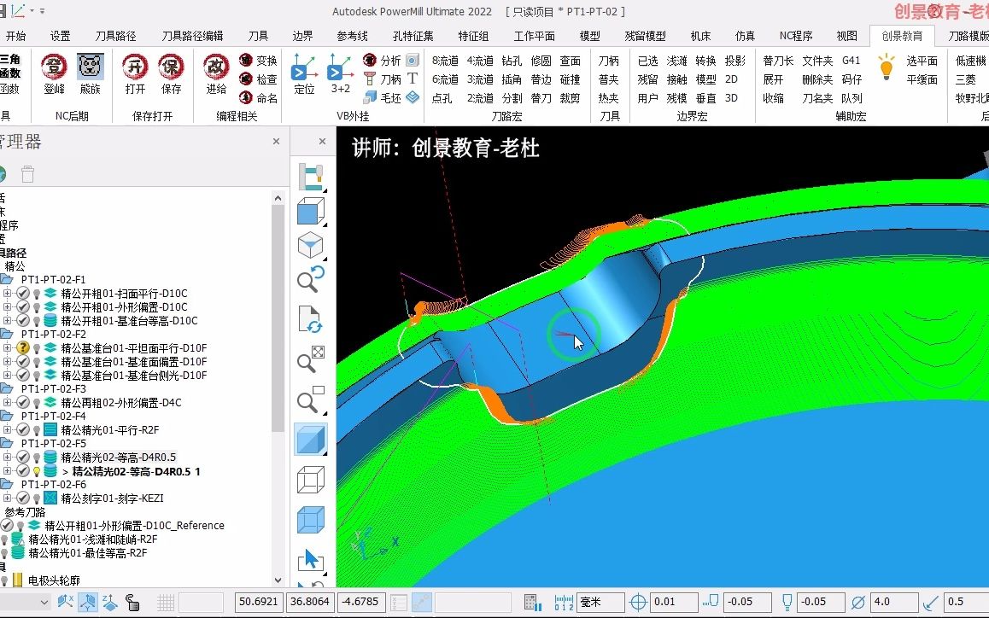The height and width of the screenshot is (618, 989).
Task: Expand the 精公精光01-平行-R2F toolpath
Action: [x=7, y=430]
